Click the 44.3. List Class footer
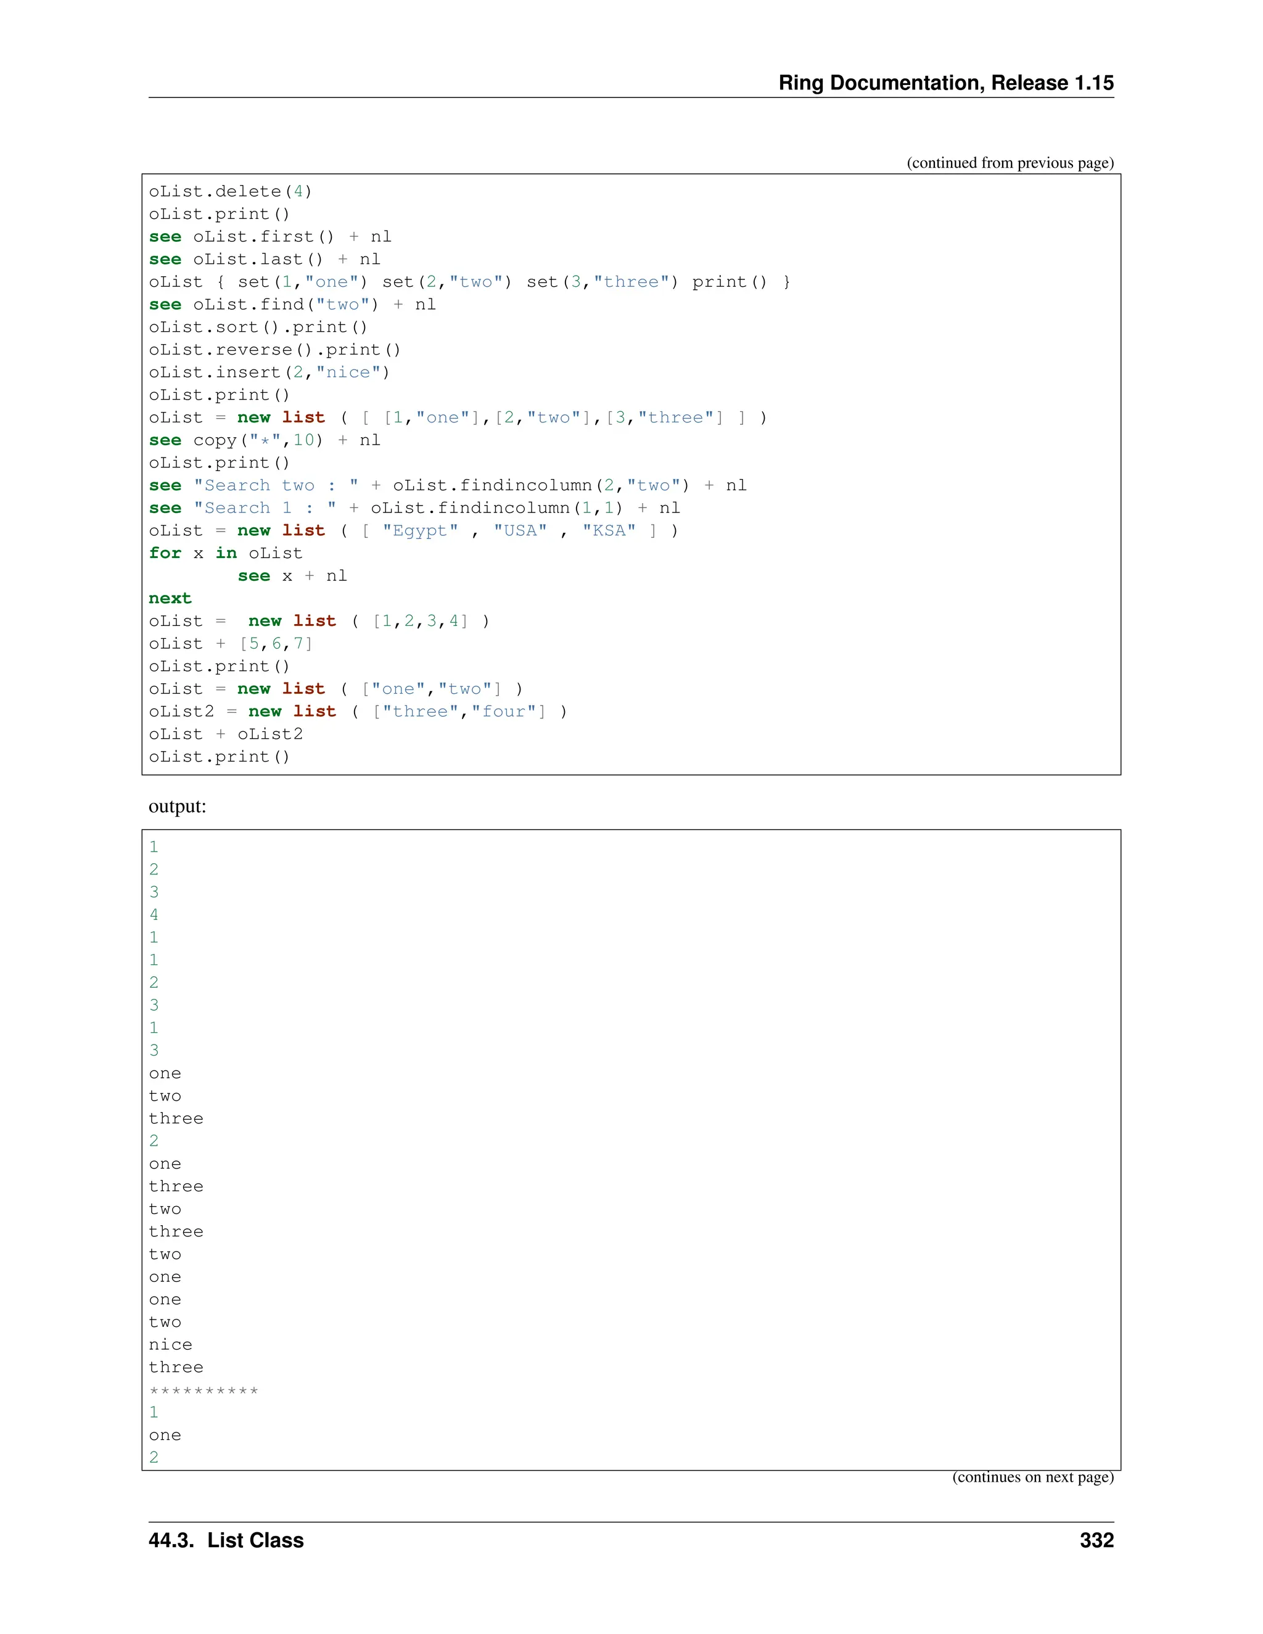This screenshot has height=1634, width=1263. [226, 1540]
